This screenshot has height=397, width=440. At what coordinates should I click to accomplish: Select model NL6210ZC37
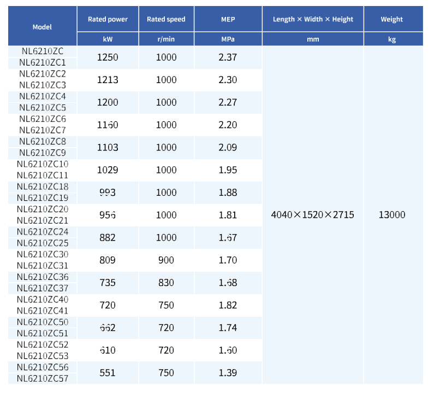(43, 288)
